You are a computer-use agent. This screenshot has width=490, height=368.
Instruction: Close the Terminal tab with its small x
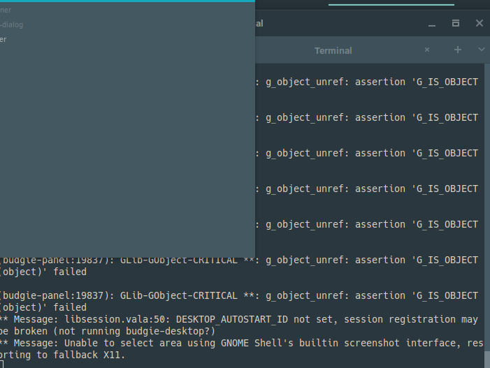coord(427,50)
